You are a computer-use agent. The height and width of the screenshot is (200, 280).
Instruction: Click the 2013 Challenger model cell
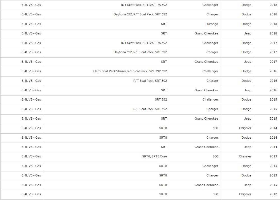(210, 166)
